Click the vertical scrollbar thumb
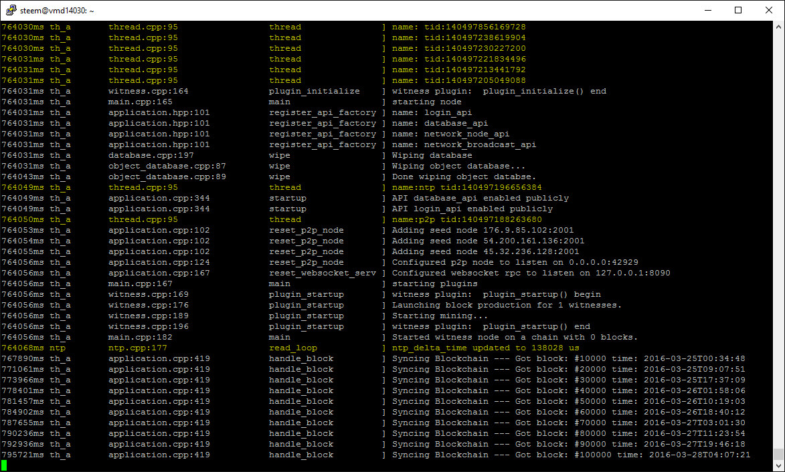 [x=778, y=454]
